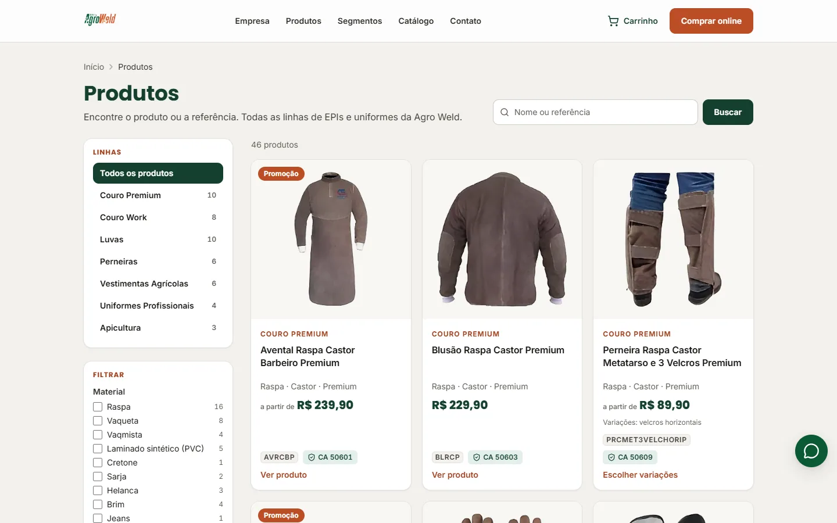Click the Comprar online button

[711, 21]
